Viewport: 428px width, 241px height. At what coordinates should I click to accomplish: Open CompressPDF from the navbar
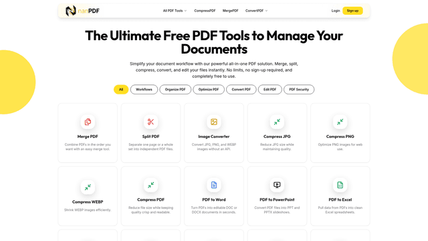205,11
